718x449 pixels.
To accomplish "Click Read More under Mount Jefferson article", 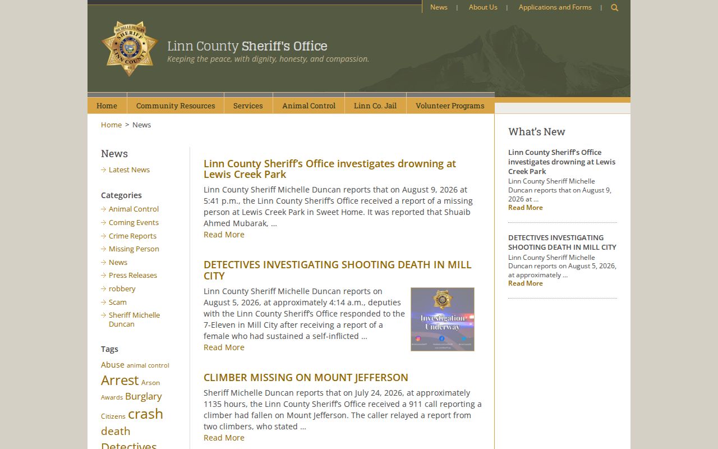I will pos(224,438).
